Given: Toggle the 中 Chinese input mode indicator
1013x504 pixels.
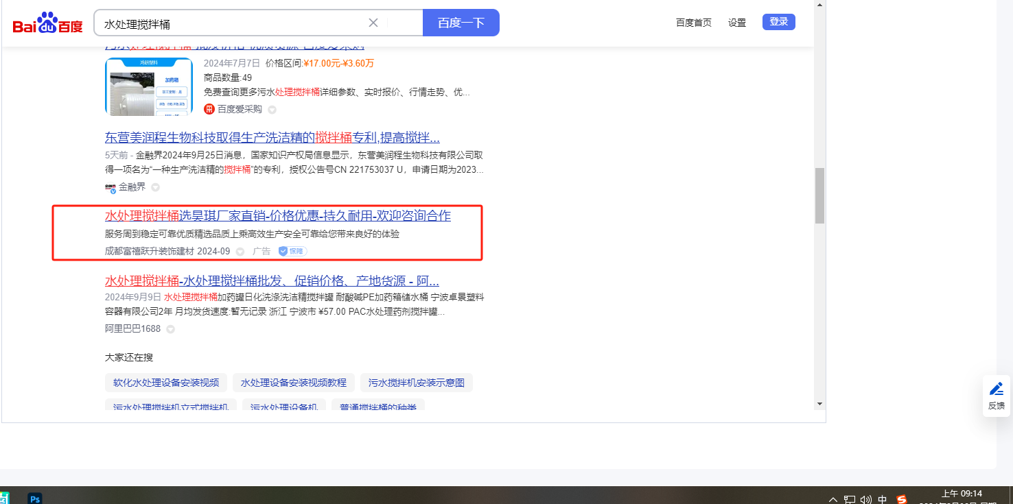Looking at the screenshot, I should (883, 499).
